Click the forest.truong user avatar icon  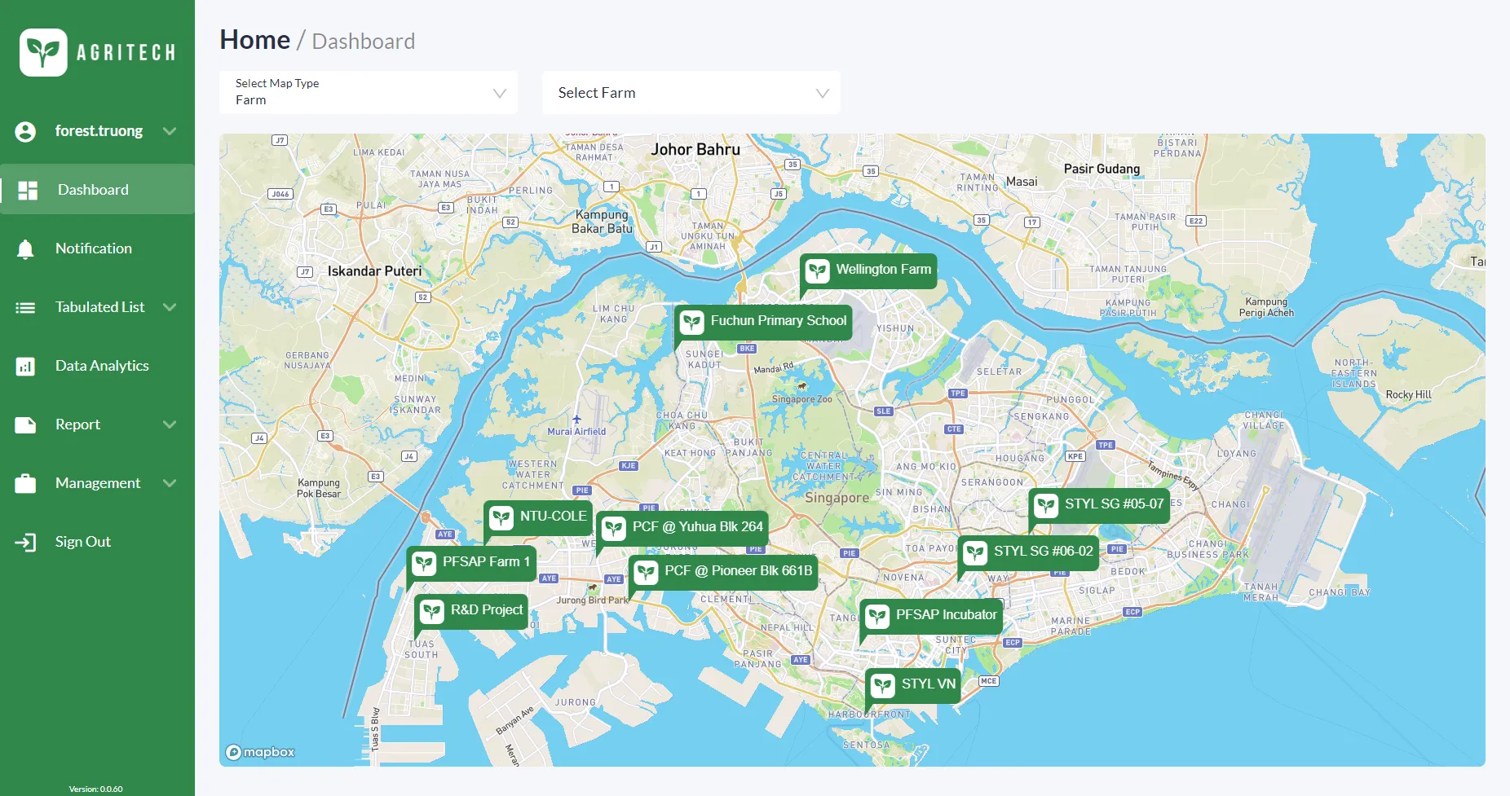(25, 131)
